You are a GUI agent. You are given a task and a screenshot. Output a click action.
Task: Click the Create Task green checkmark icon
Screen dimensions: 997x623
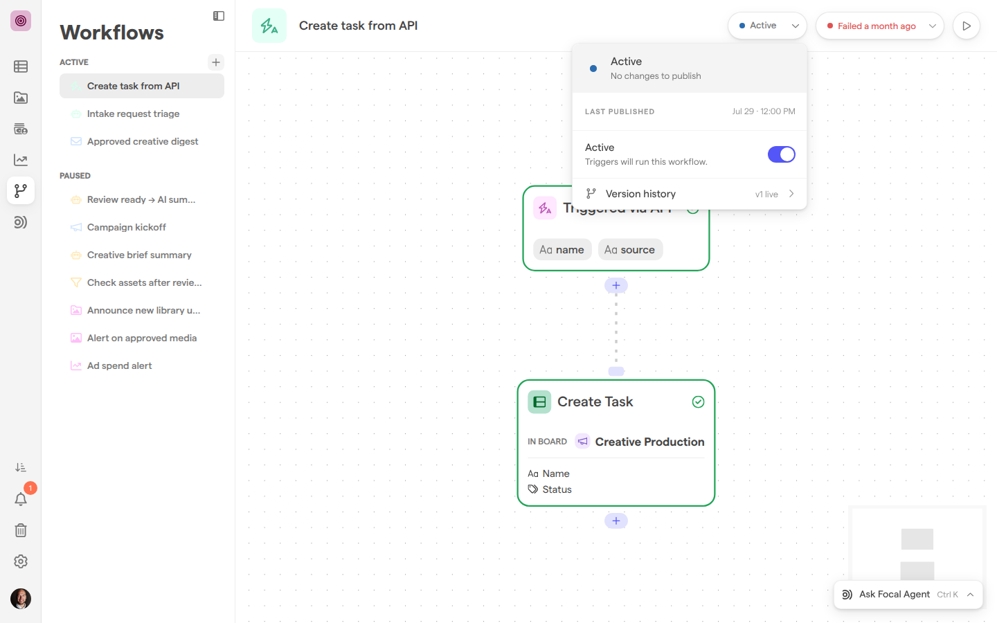699,402
